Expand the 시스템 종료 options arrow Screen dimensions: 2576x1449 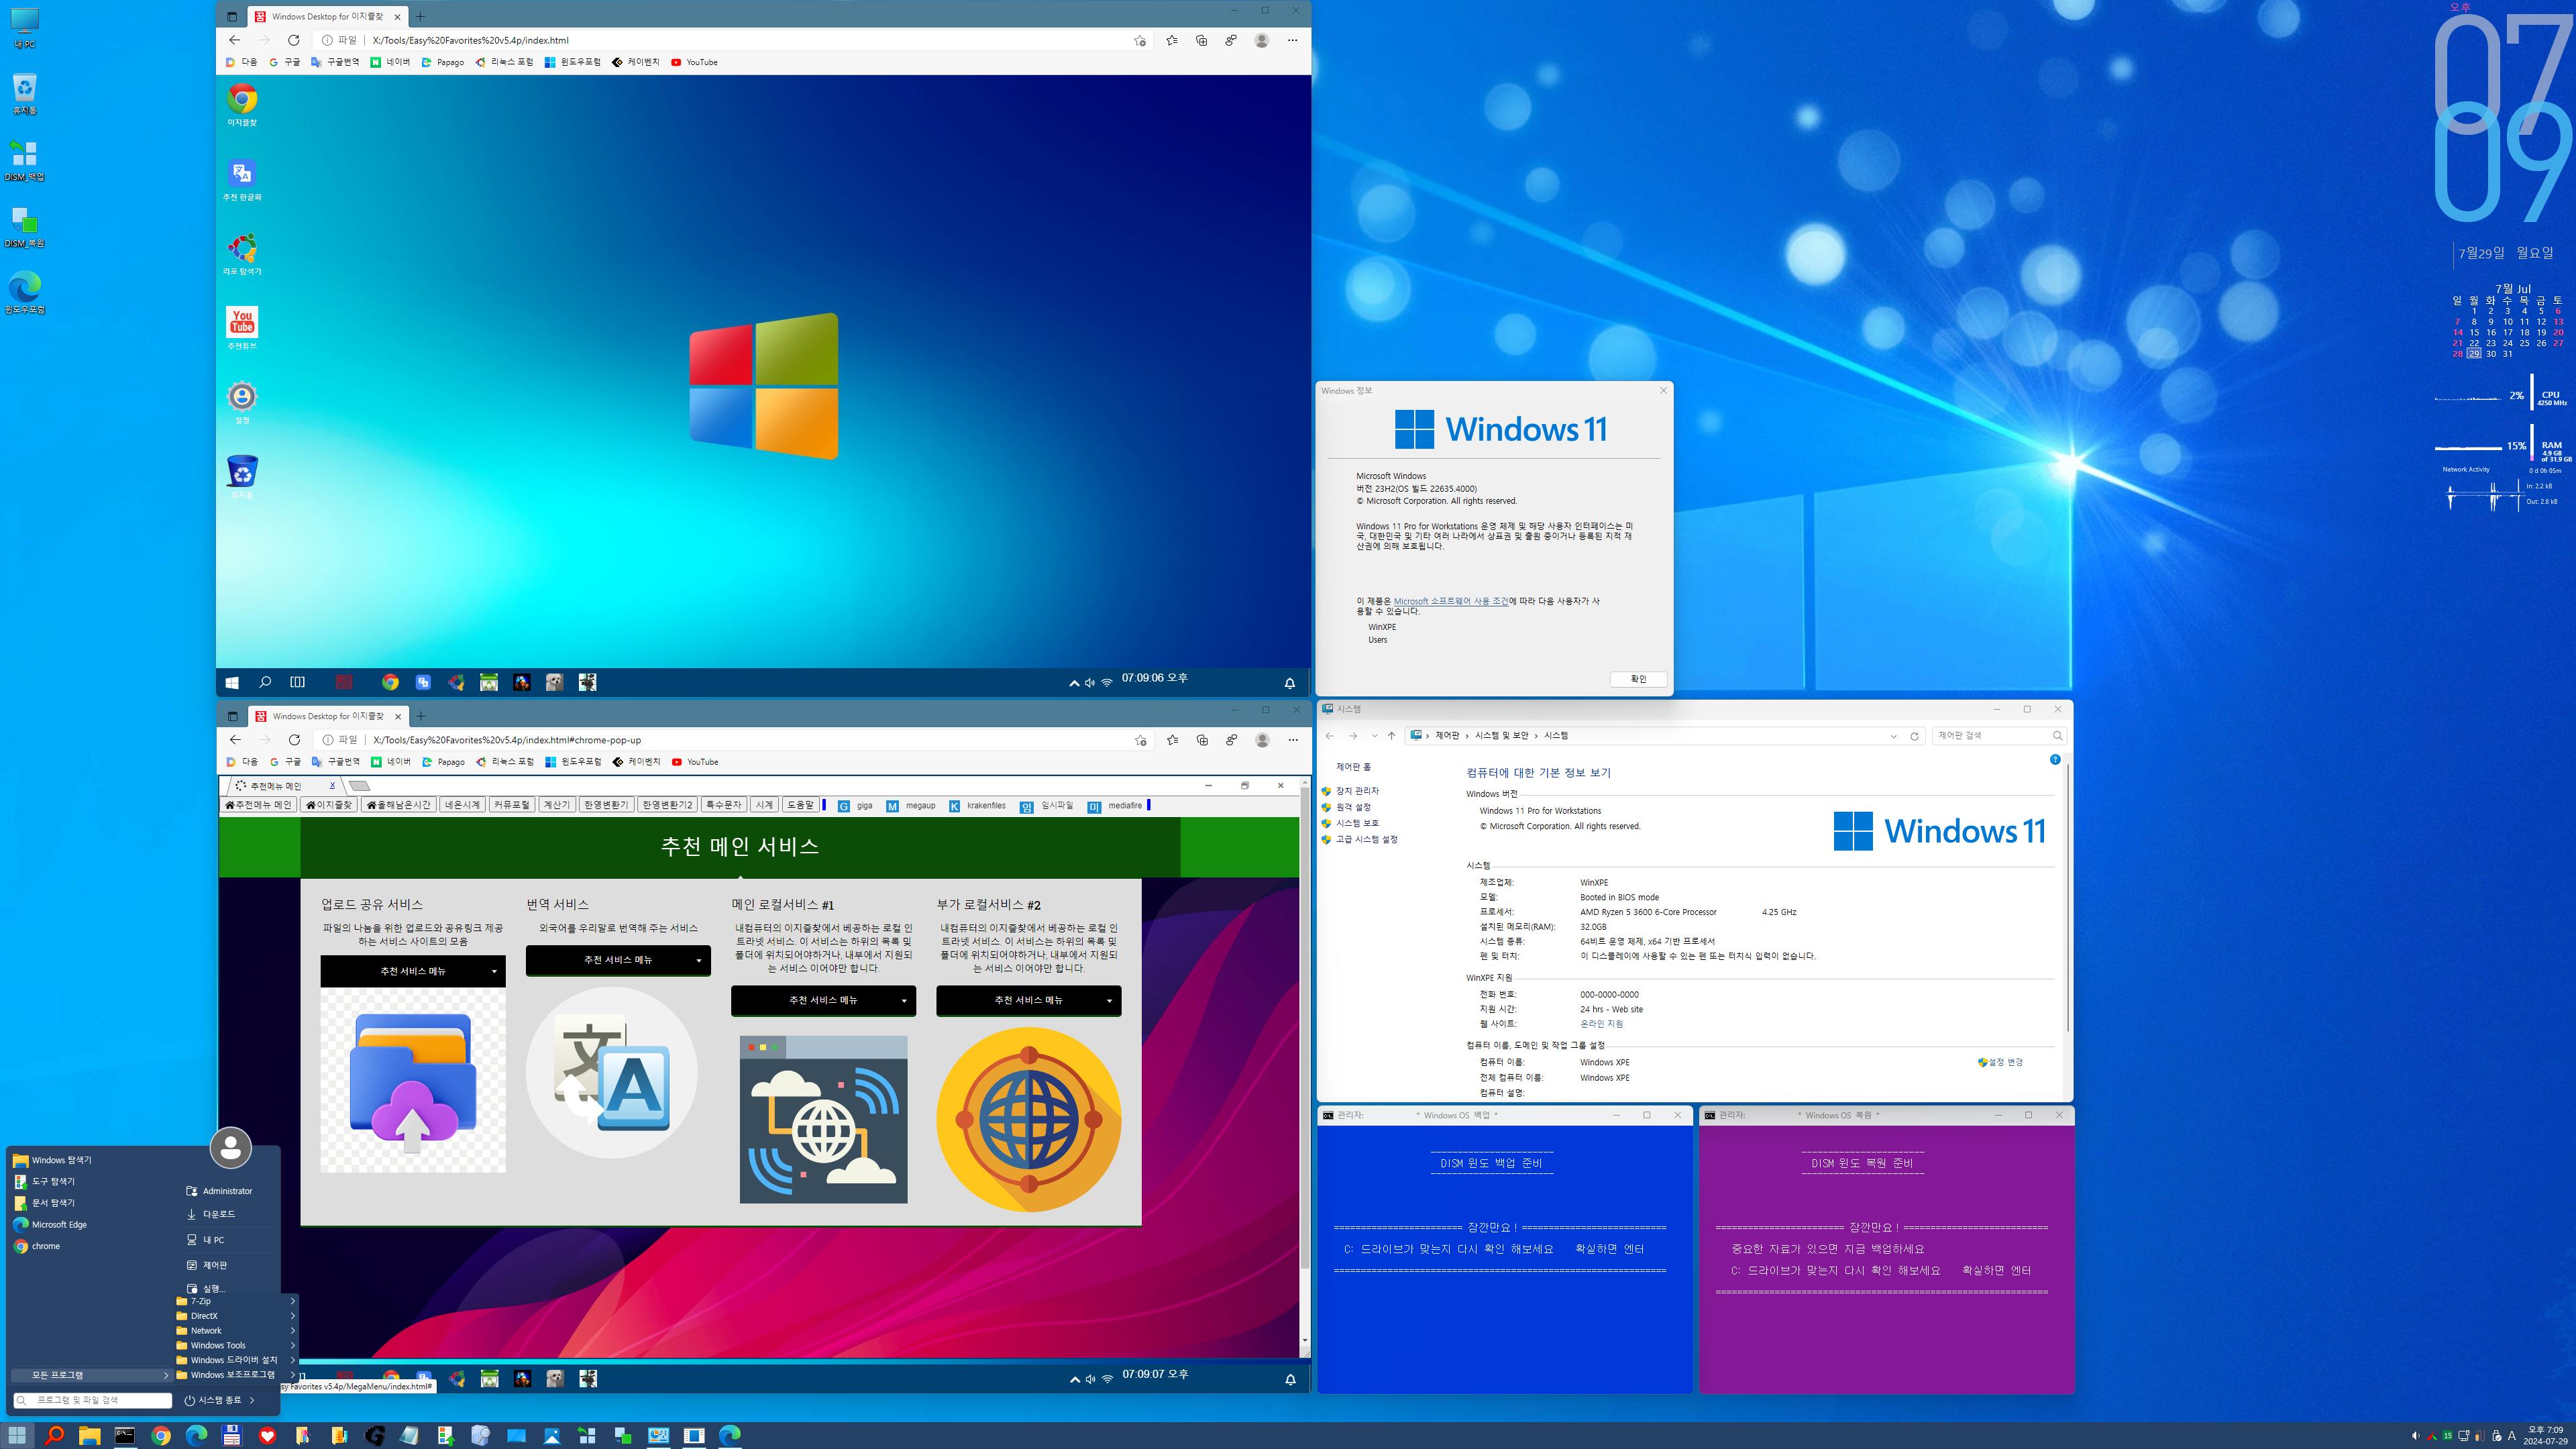(x=252, y=1400)
